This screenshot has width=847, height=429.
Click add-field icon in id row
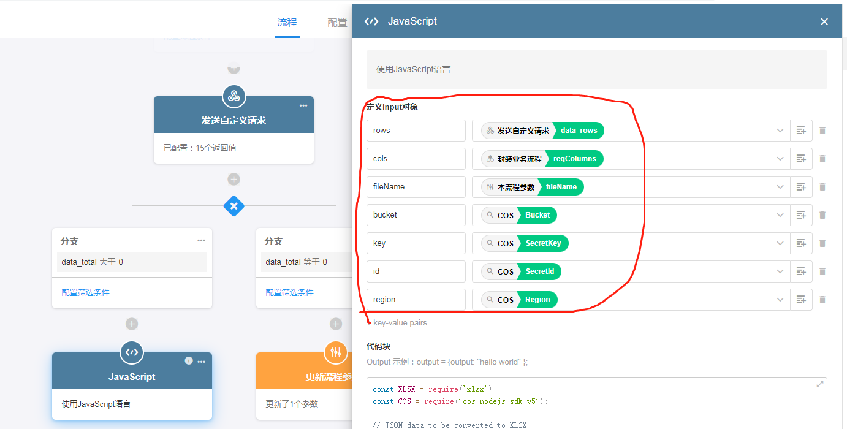click(800, 271)
